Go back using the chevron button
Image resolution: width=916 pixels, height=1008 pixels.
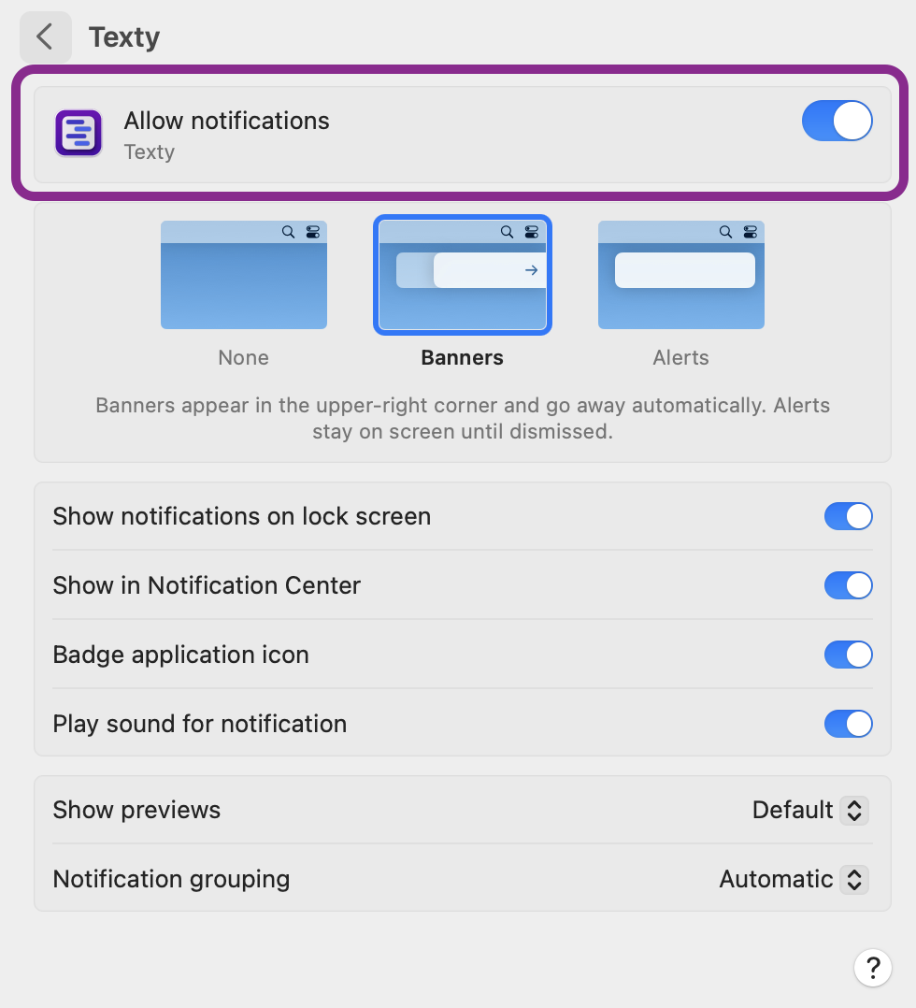tap(45, 36)
